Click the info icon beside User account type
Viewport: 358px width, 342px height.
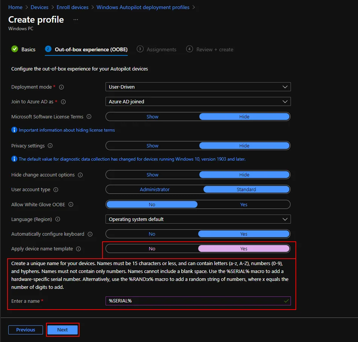(56, 190)
